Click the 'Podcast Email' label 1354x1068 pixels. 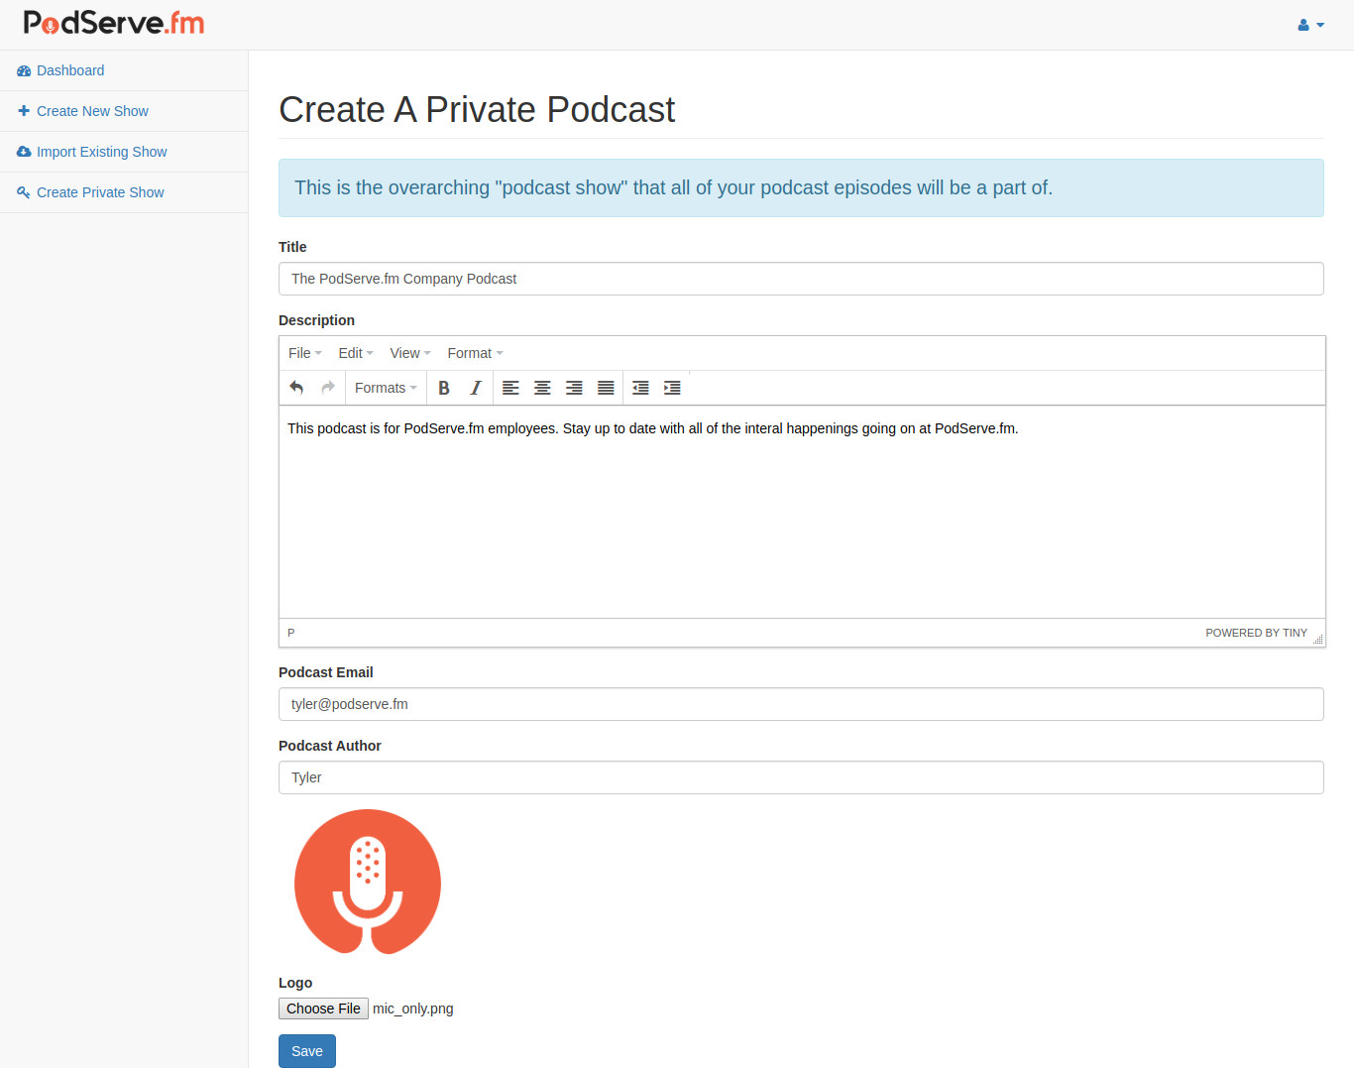[326, 672]
